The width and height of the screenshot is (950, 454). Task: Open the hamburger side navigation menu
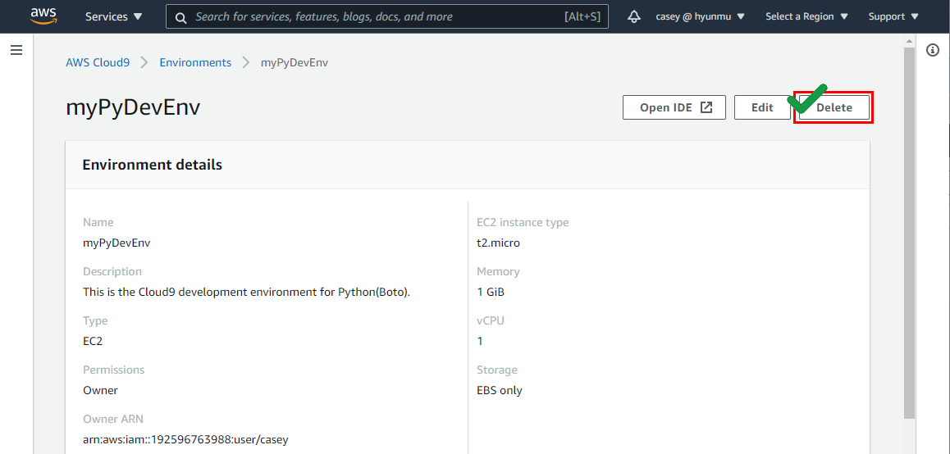tap(16, 50)
